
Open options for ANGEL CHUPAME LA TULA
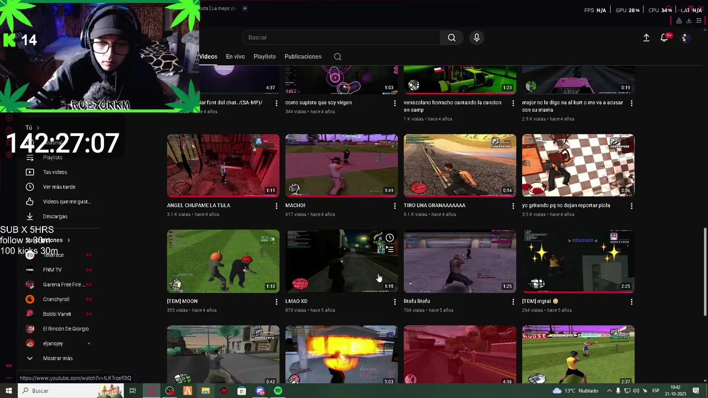coord(277,206)
